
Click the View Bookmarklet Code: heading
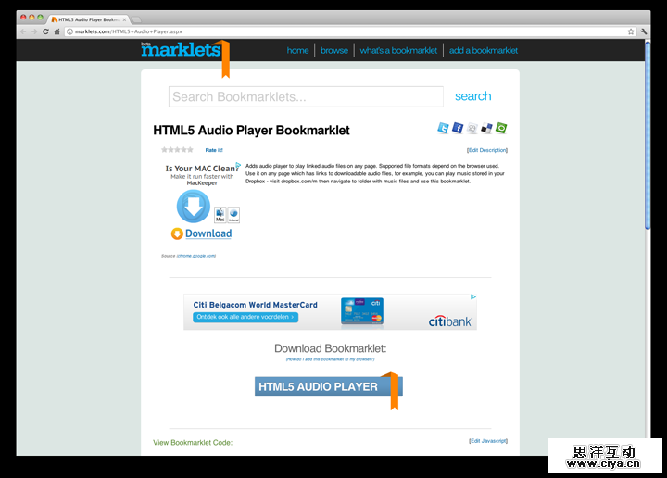click(x=193, y=442)
